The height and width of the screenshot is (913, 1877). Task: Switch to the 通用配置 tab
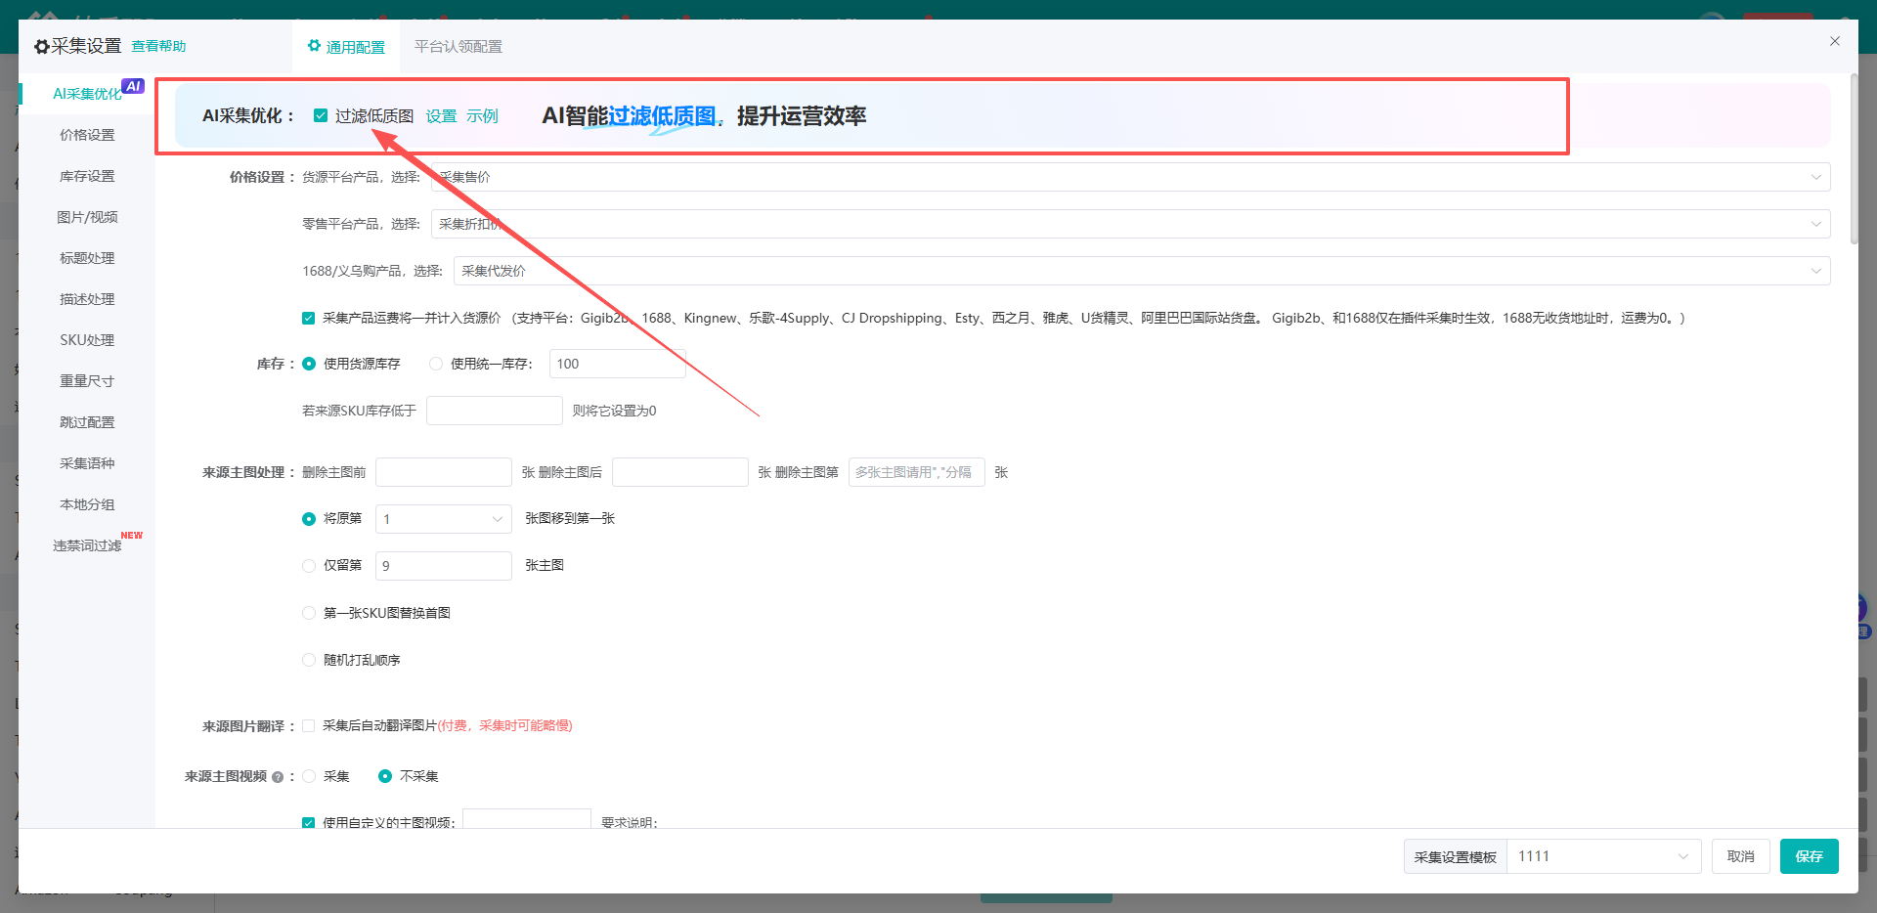tap(346, 47)
